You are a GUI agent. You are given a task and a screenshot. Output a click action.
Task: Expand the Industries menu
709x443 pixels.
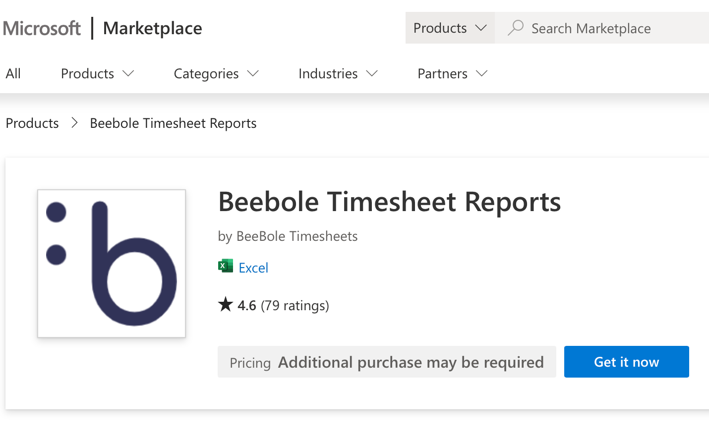coord(338,73)
